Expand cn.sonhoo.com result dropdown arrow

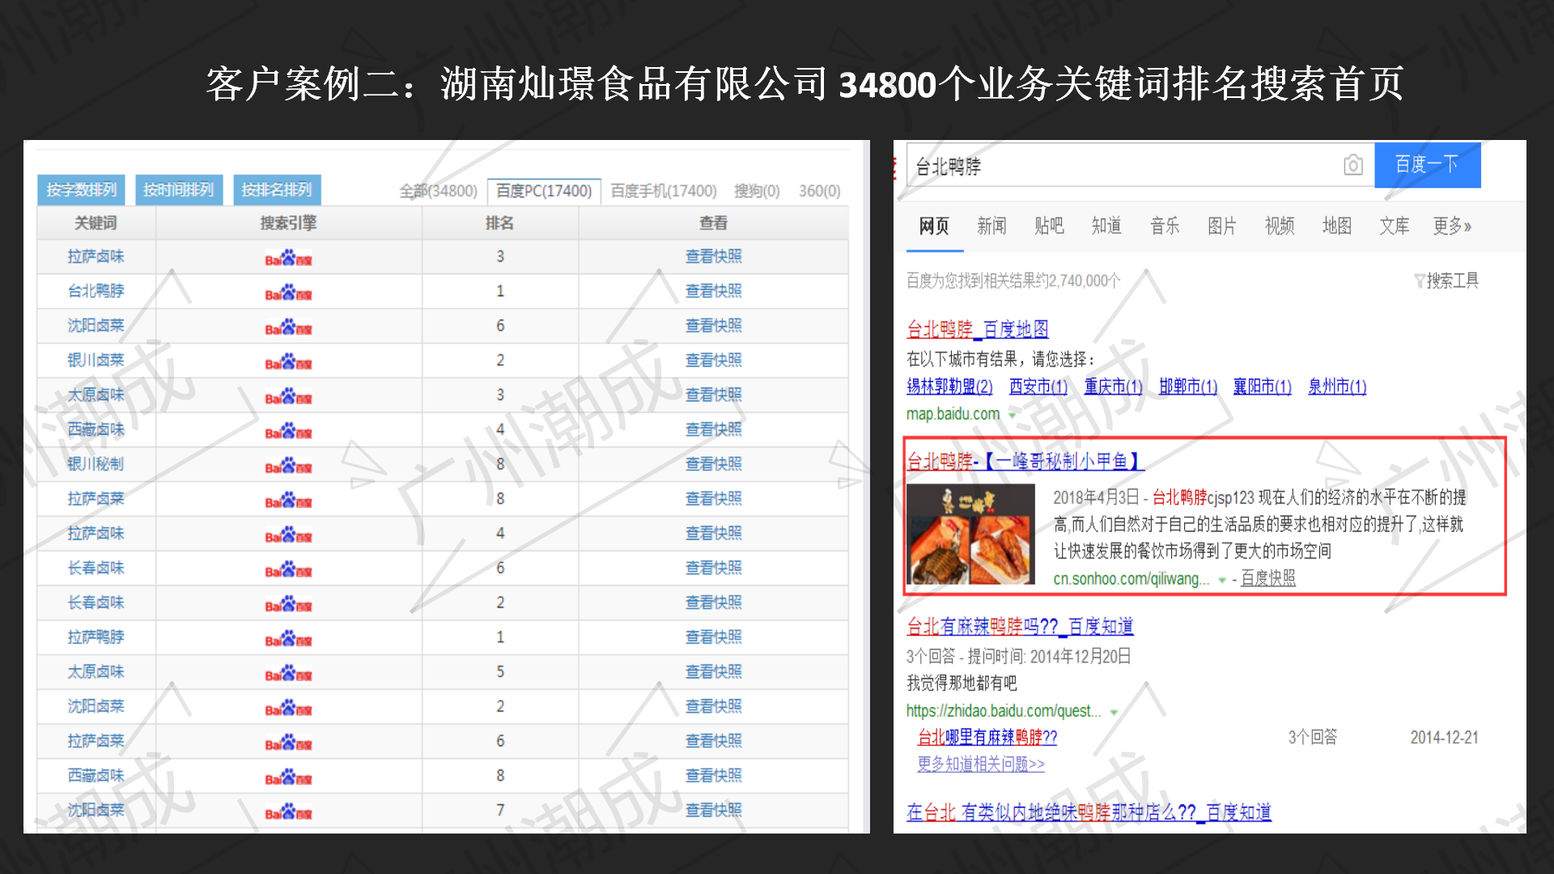click(1222, 579)
